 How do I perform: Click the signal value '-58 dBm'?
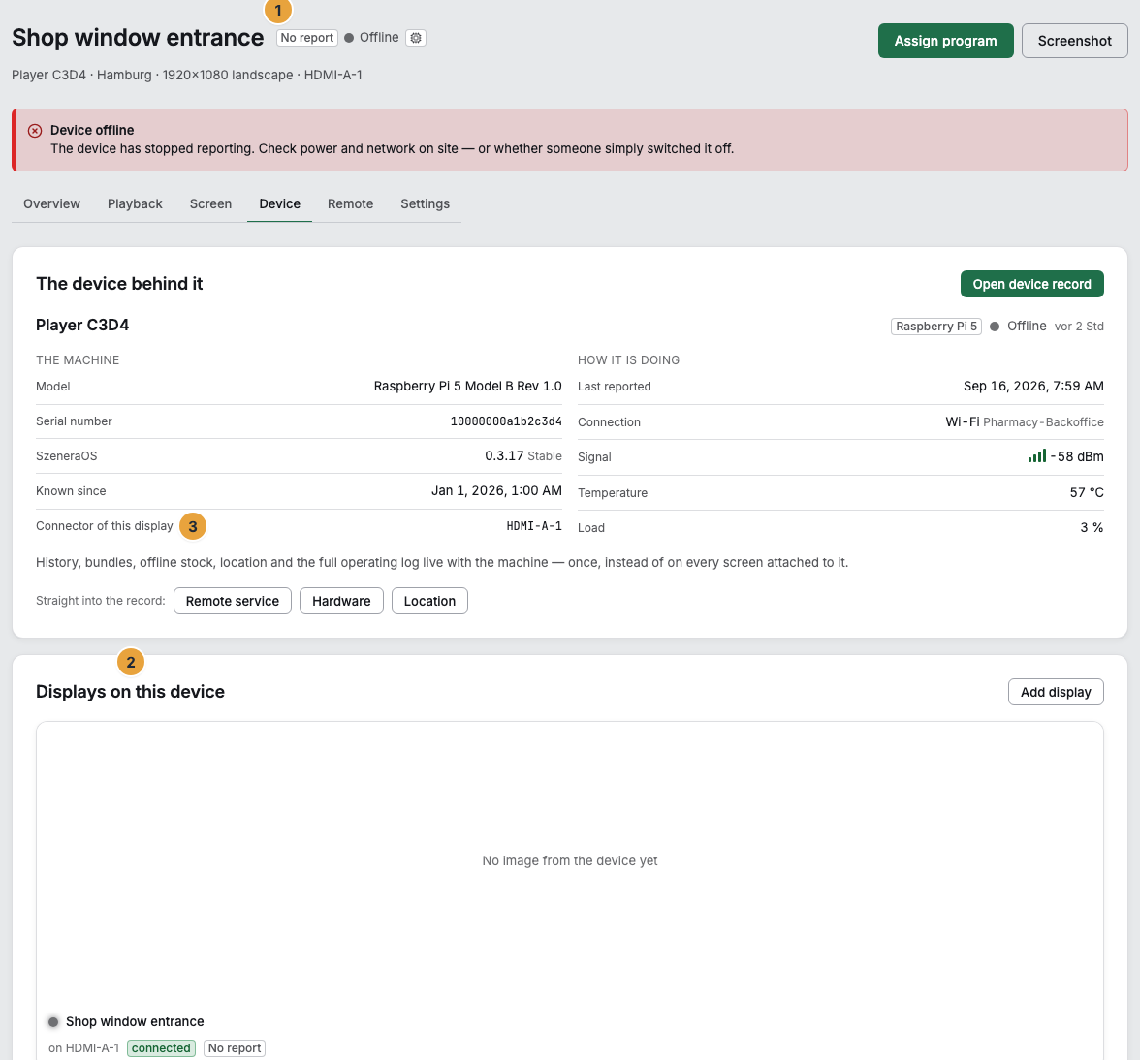[1078, 457]
